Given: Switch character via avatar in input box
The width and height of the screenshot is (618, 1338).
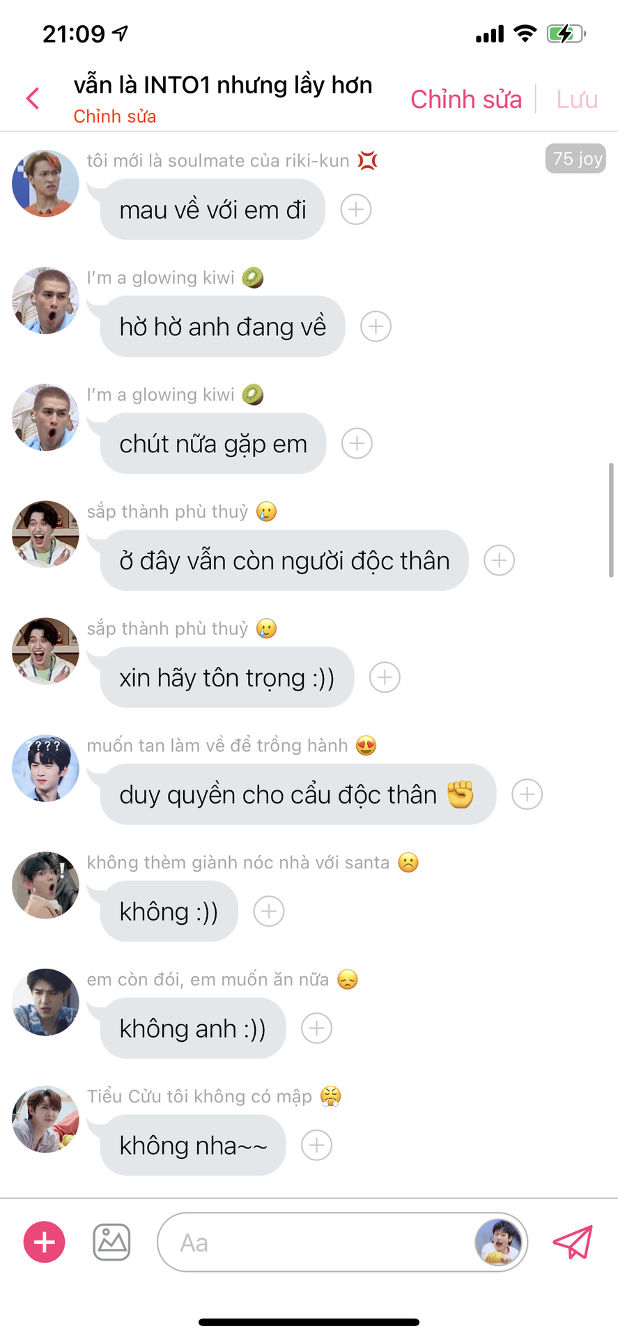Looking at the screenshot, I should [x=498, y=1242].
